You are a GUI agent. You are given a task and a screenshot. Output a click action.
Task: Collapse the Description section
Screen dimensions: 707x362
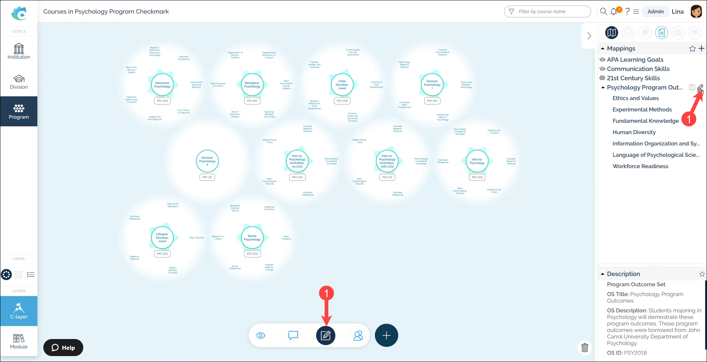click(x=603, y=274)
